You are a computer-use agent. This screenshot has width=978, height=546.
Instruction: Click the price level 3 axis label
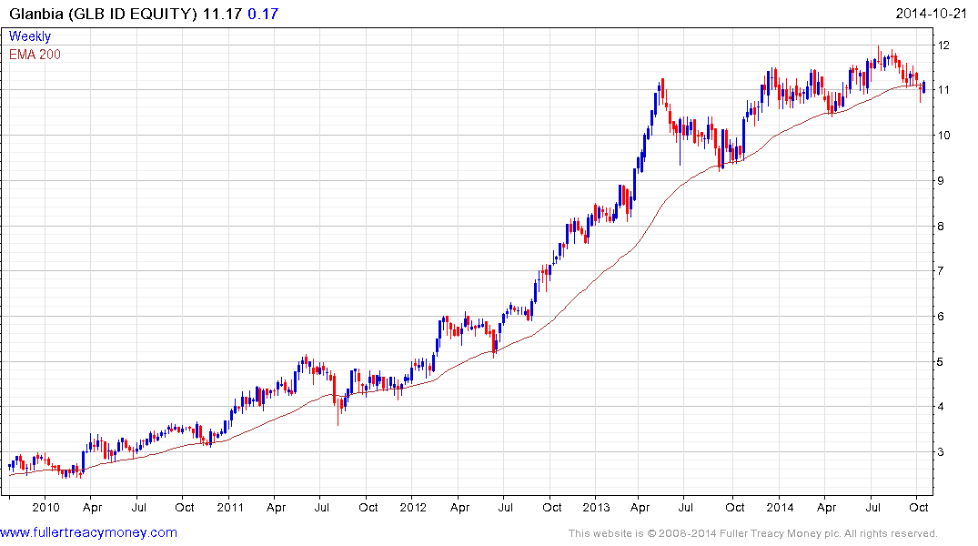click(940, 451)
